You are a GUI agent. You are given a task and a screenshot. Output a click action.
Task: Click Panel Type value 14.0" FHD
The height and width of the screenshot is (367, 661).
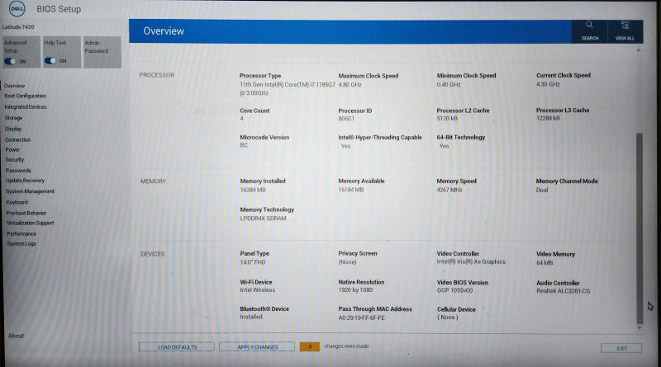point(253,262)
